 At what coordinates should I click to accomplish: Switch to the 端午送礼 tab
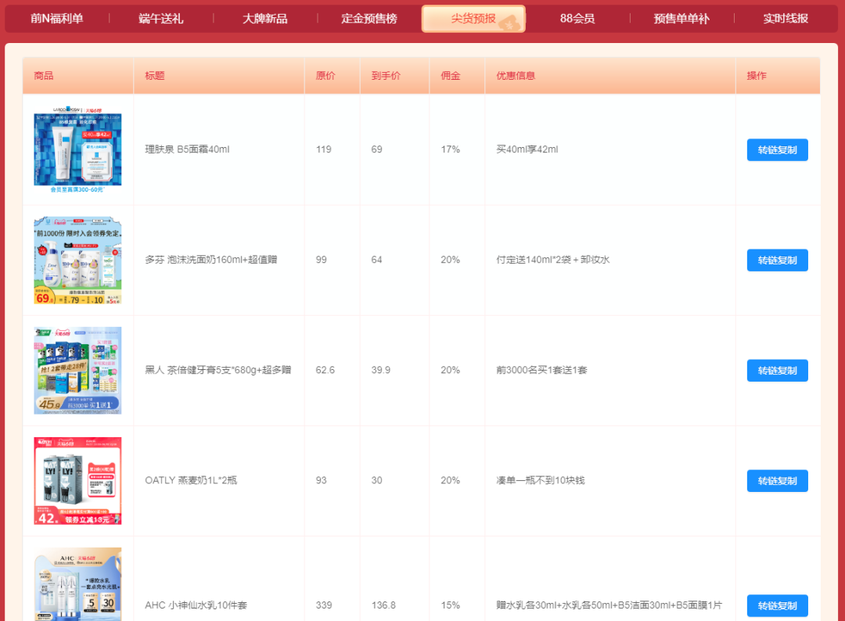pyautogui.click(x=160, y=19)
